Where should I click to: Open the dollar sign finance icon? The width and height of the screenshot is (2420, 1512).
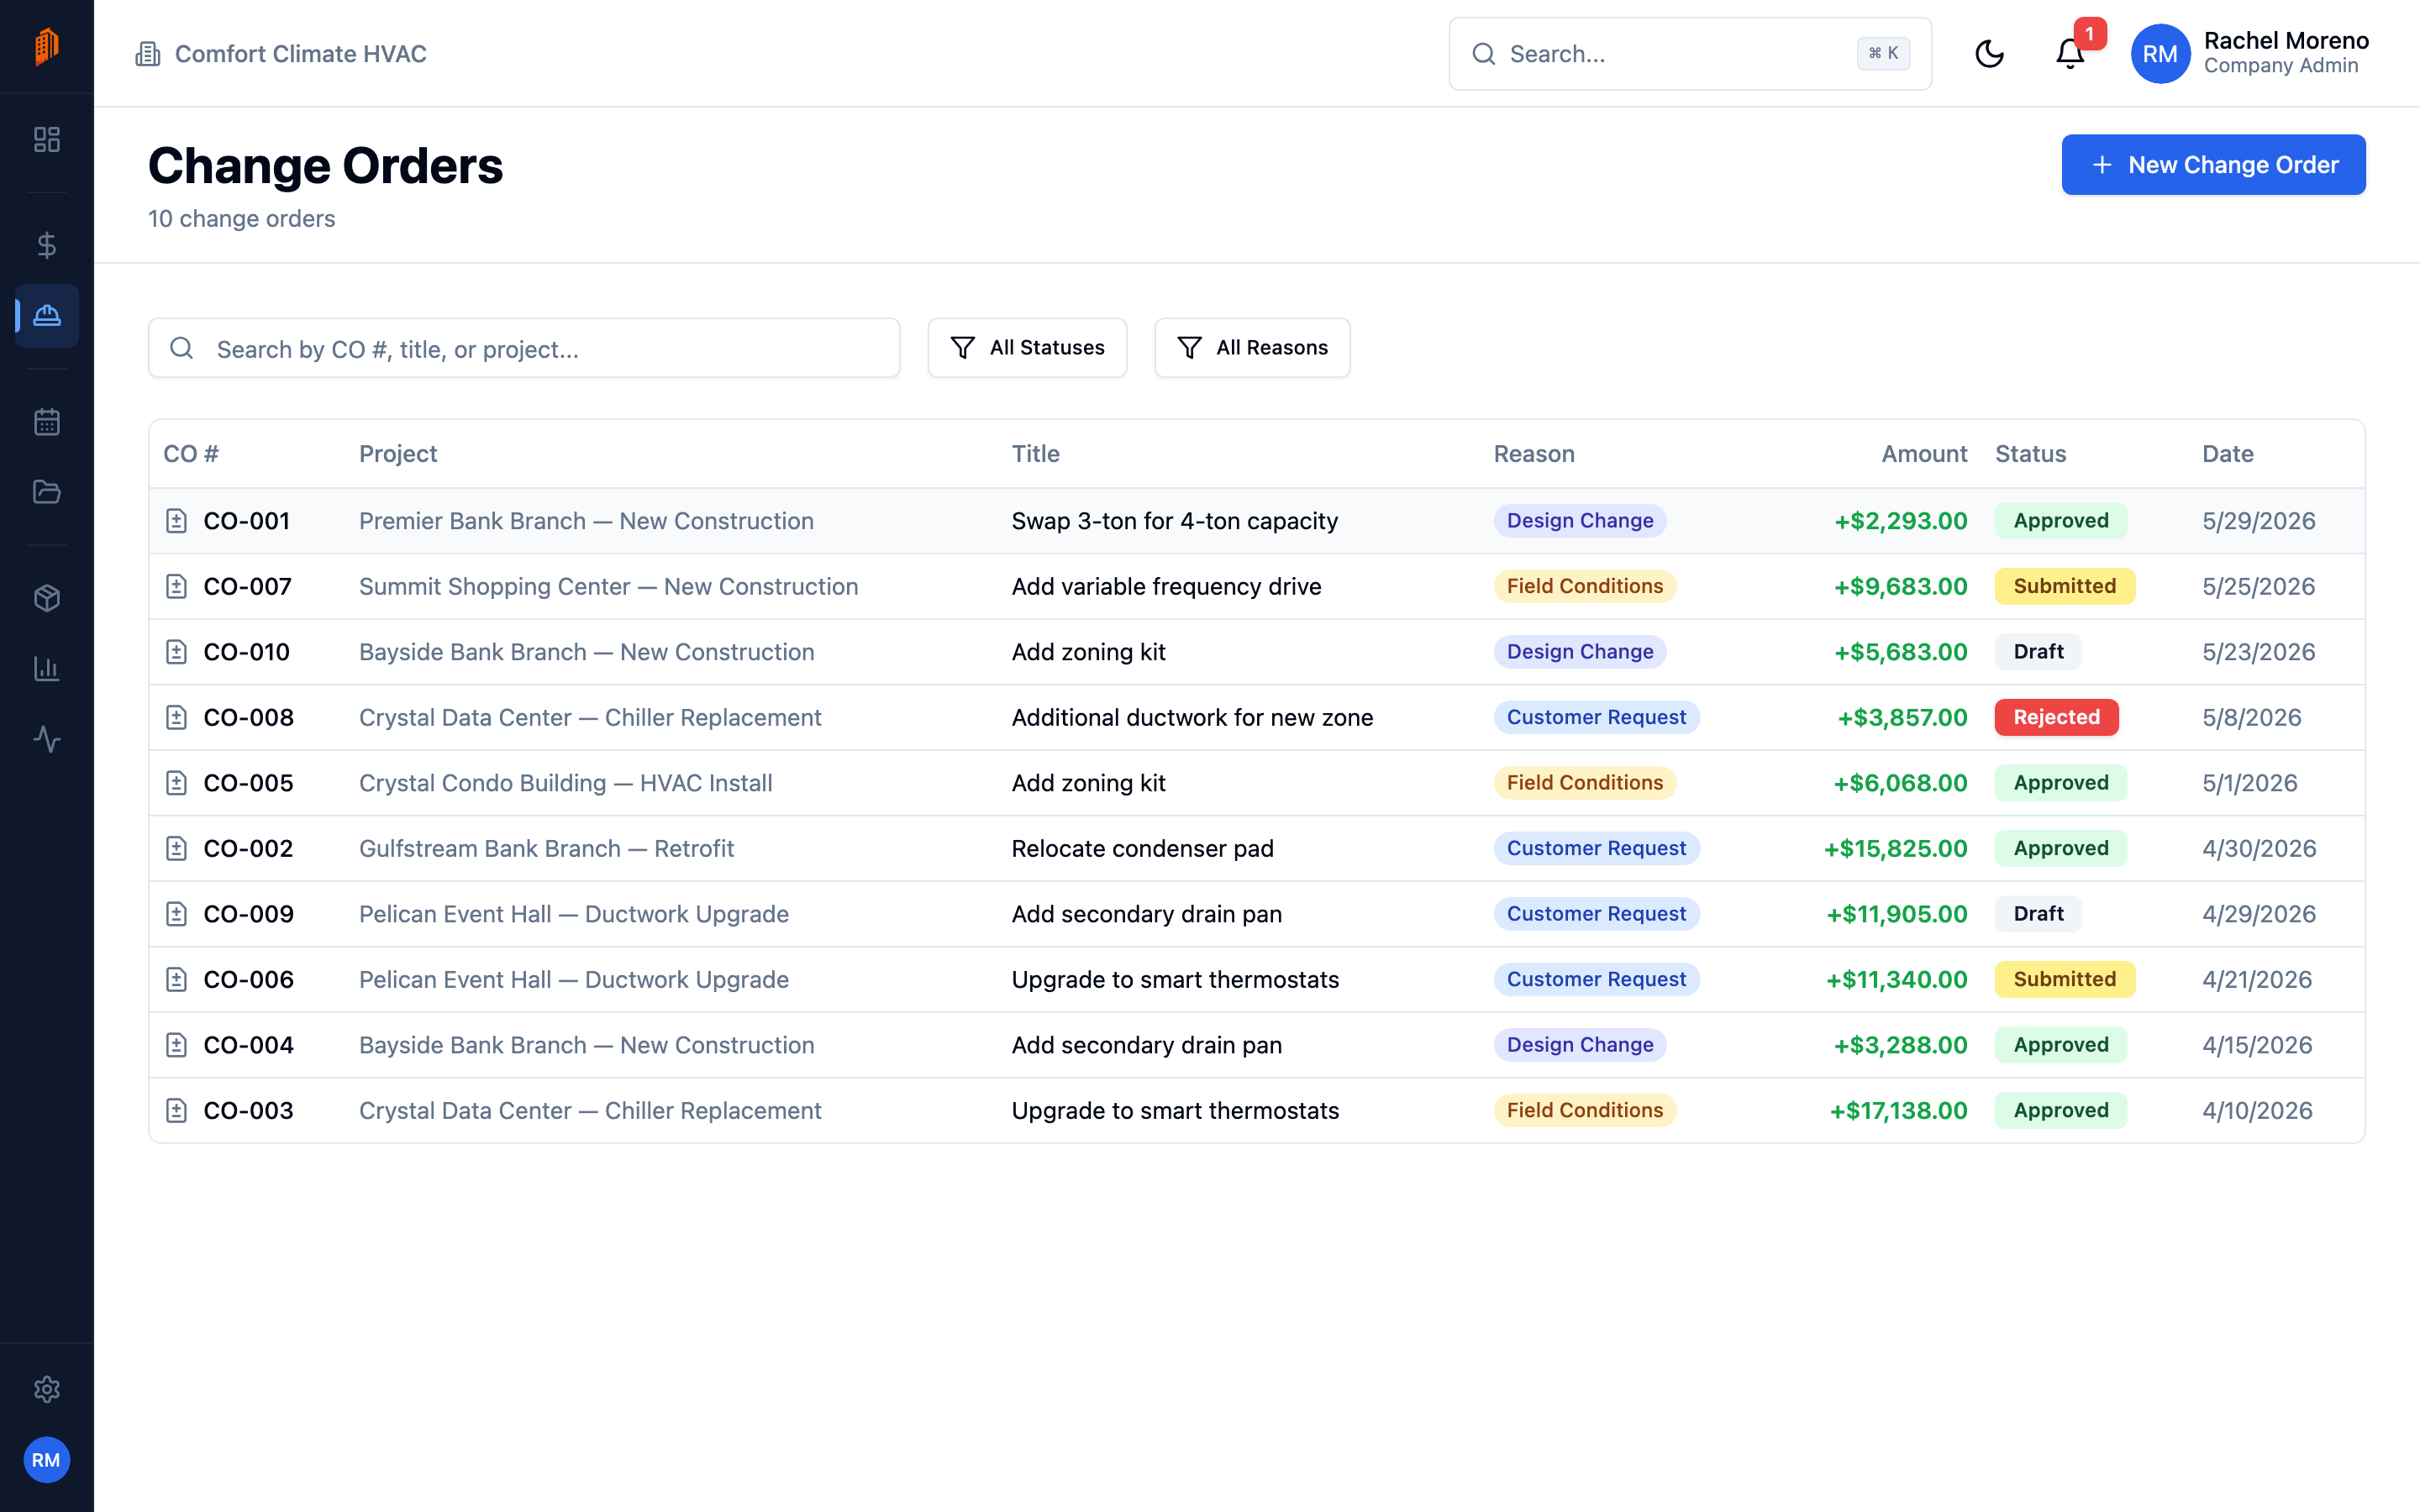47,245
